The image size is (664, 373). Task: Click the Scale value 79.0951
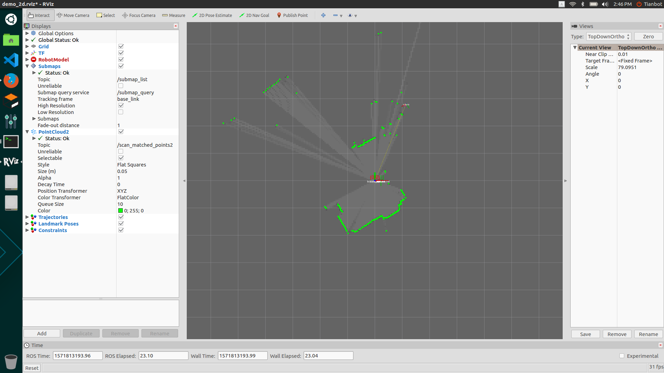point(627,67)
